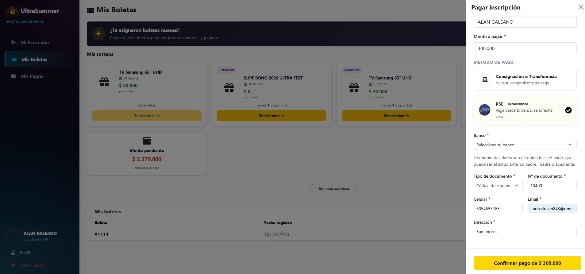The image size is (585, 274).
Task: Close the Pagar inscripción panel
Action: pos(581,7)
